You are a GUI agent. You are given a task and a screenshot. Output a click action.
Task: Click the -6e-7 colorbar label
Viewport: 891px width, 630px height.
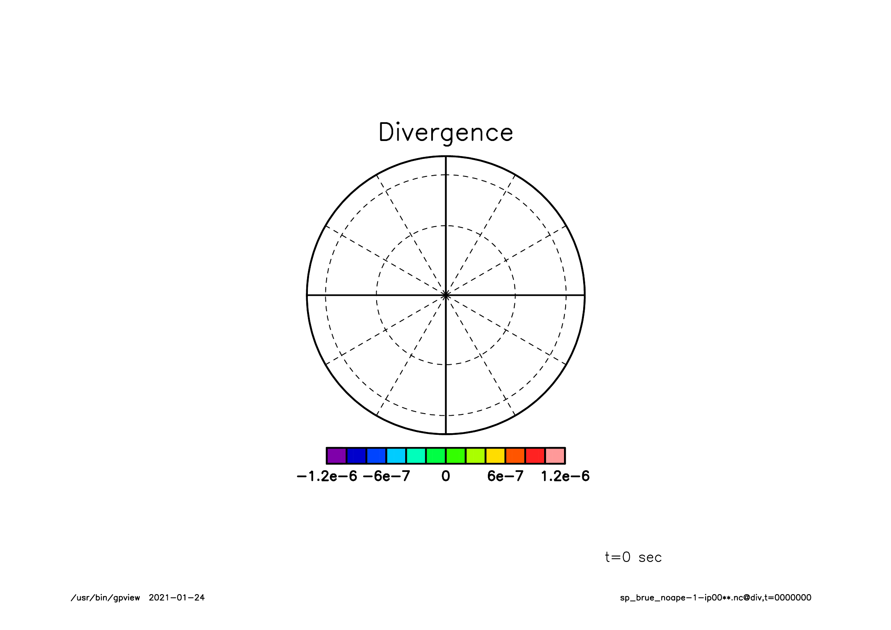point(386,476)
